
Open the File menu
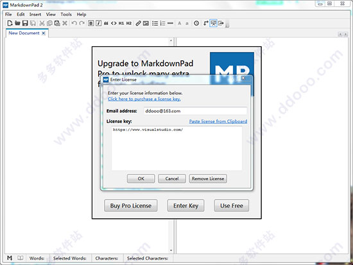click(x=8, y=14)
